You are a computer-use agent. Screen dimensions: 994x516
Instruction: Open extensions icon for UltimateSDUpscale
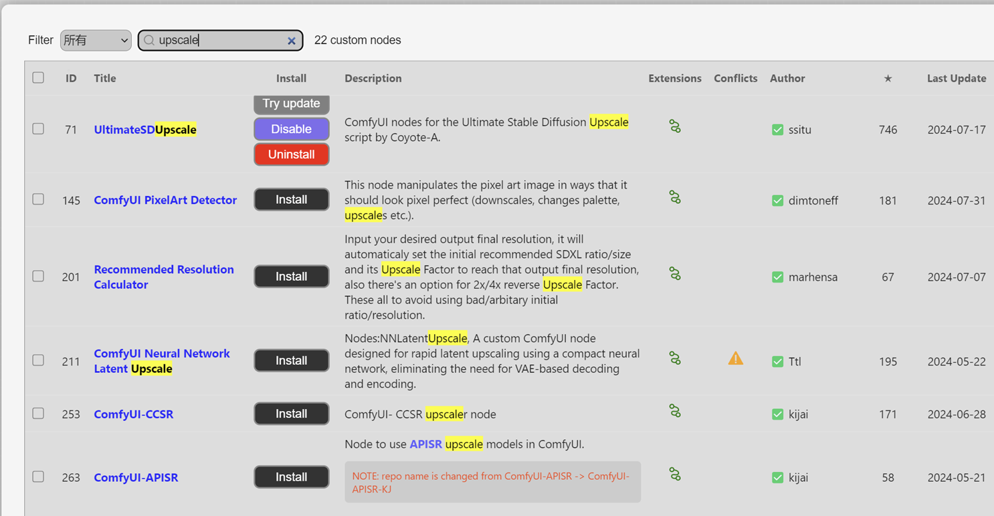(x=675, y=126)
